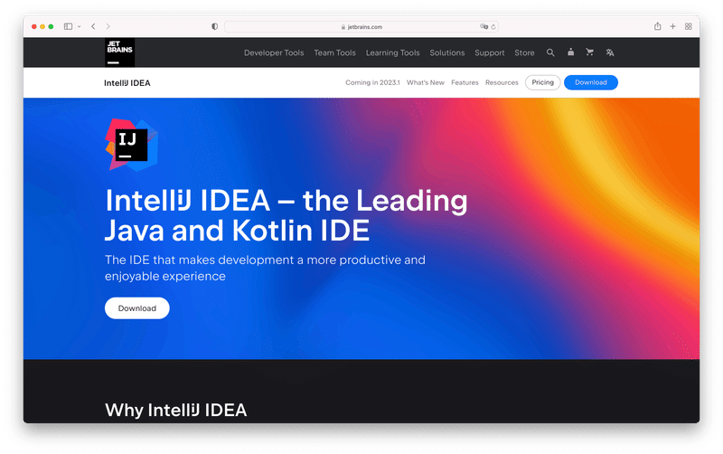The width and height of the screenshot is (723, 454).
Task: Open the Developer Tools menu
Action: click(x=274, y=52)
